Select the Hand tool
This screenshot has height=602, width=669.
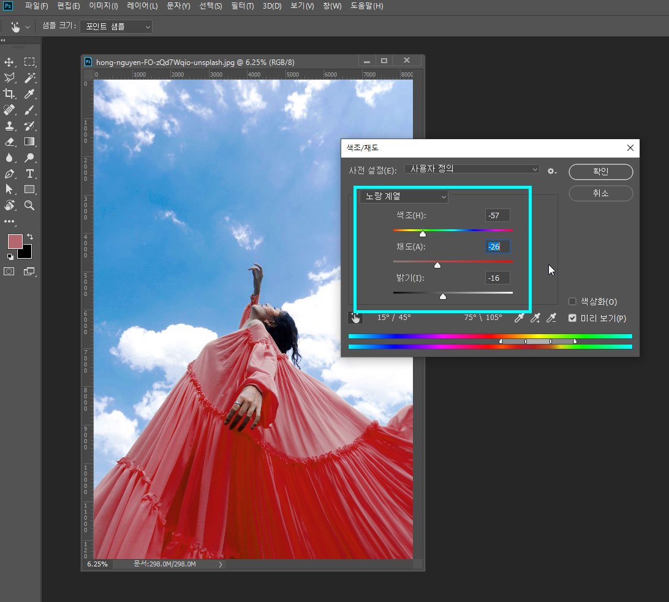point(9,205)
